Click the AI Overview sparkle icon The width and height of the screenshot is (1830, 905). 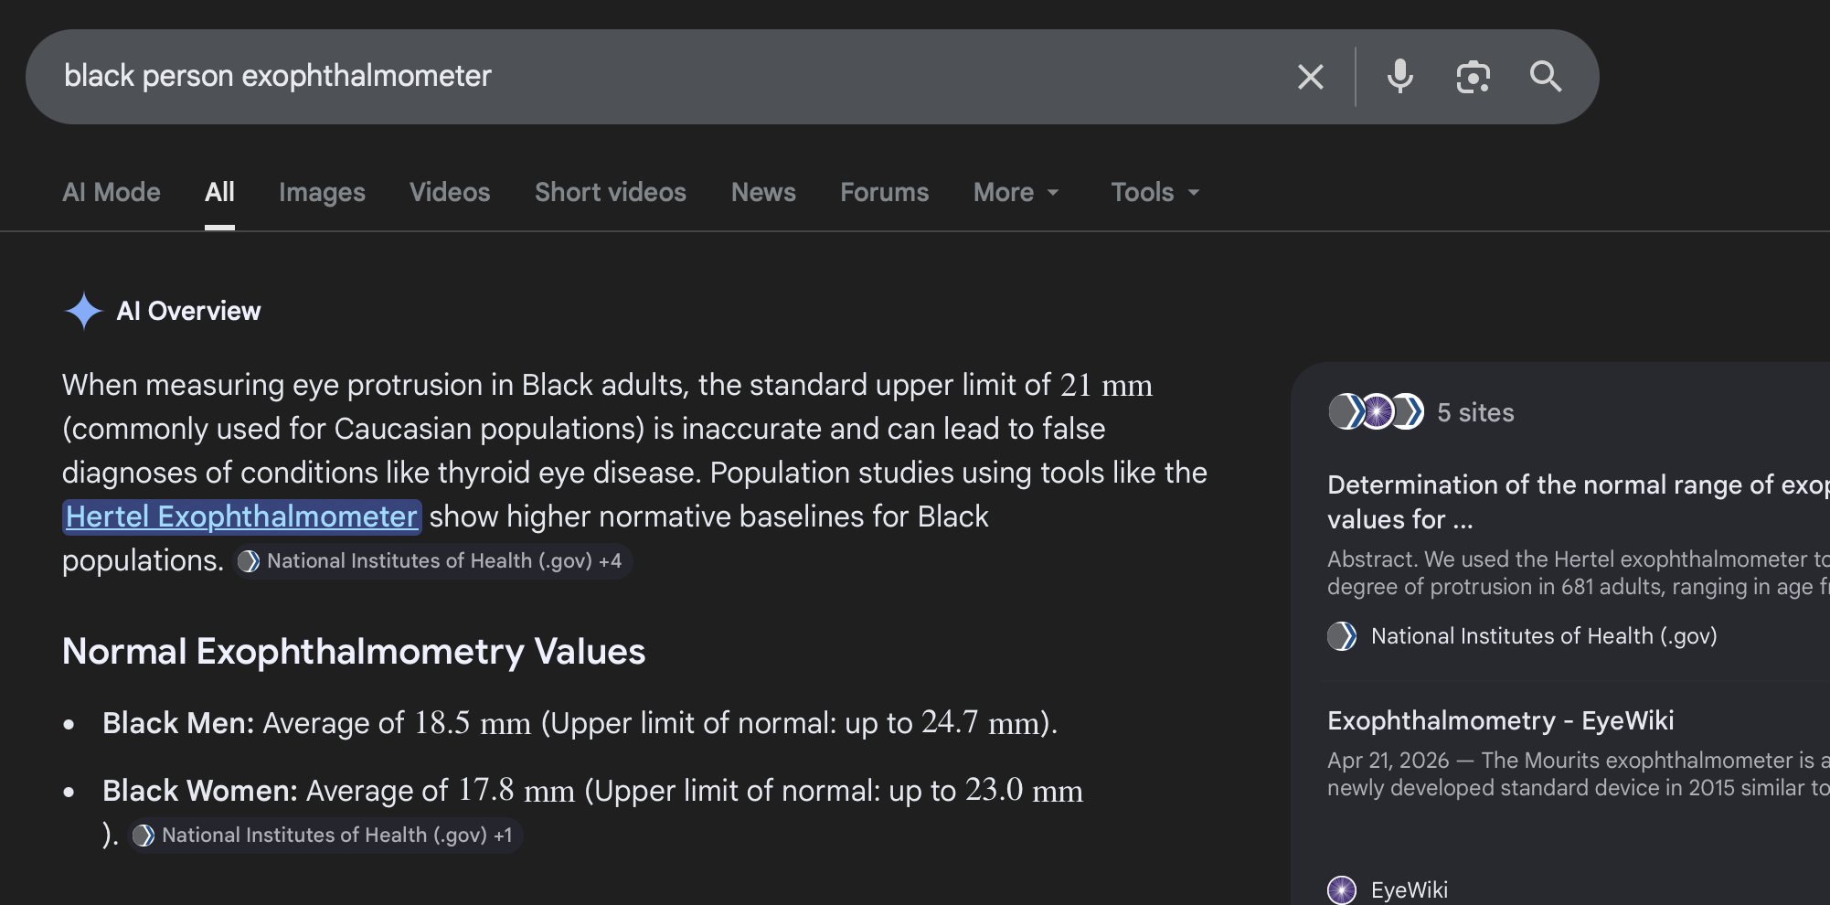click(83, 311)
